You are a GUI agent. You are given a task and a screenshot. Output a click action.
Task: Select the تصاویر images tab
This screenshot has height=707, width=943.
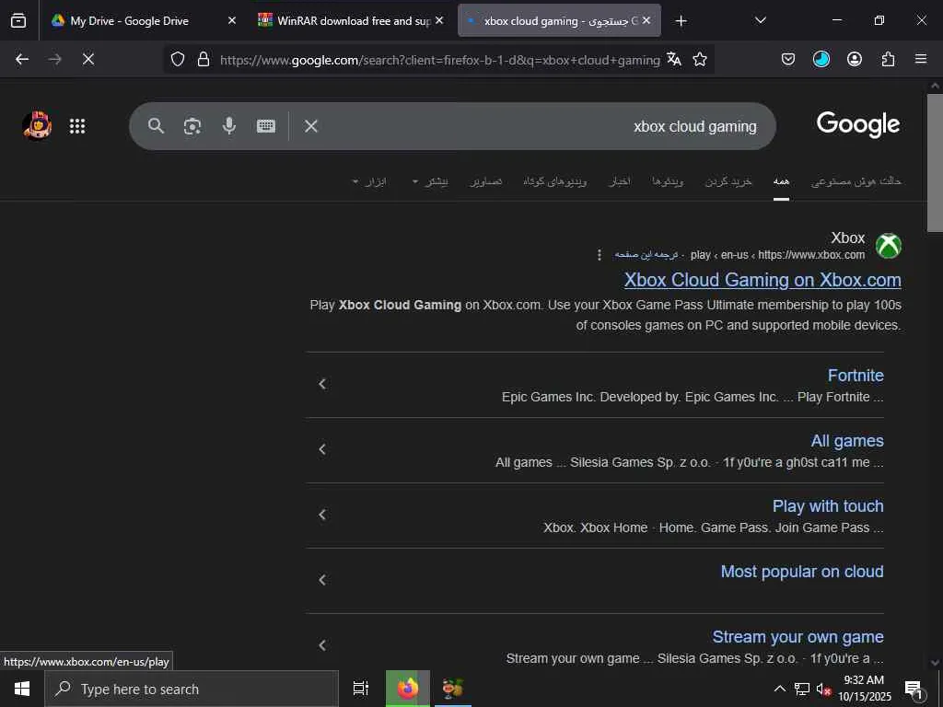486,181
